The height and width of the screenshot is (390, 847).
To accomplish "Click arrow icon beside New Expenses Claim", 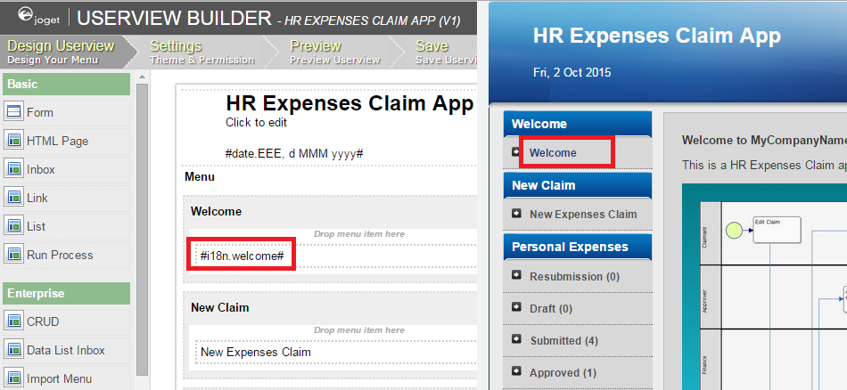I will click(516, 214).
